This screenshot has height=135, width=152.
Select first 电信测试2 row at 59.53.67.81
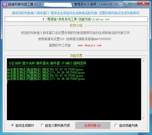[45, 69]
